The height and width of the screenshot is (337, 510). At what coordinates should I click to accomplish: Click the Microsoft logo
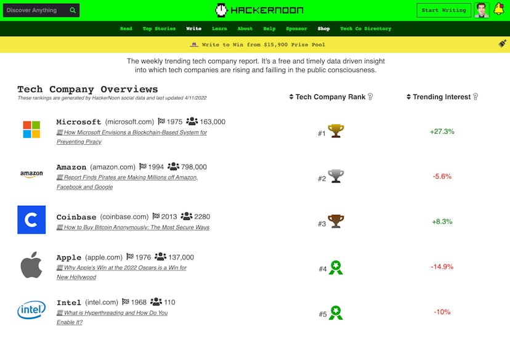31,129
